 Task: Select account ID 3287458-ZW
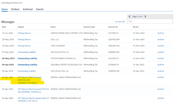(114, 40)
